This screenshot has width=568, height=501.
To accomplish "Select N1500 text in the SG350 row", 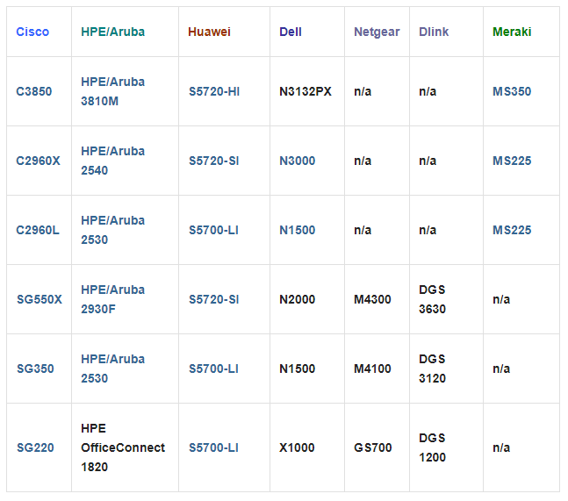I will pyautogui.click(x=298, y=369).
